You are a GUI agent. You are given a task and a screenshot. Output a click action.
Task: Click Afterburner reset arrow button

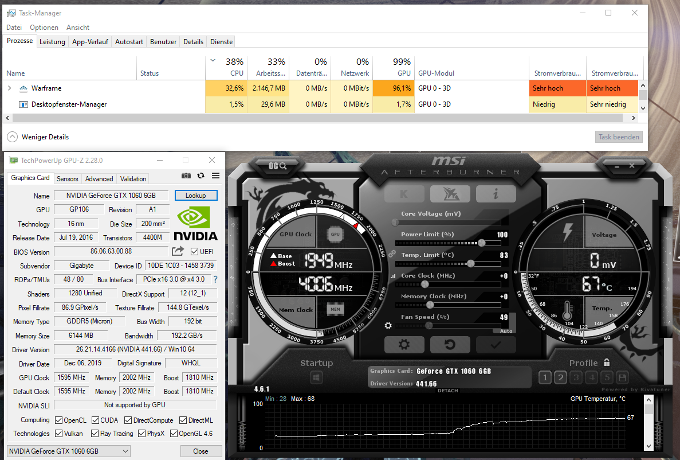click(450, 345)
